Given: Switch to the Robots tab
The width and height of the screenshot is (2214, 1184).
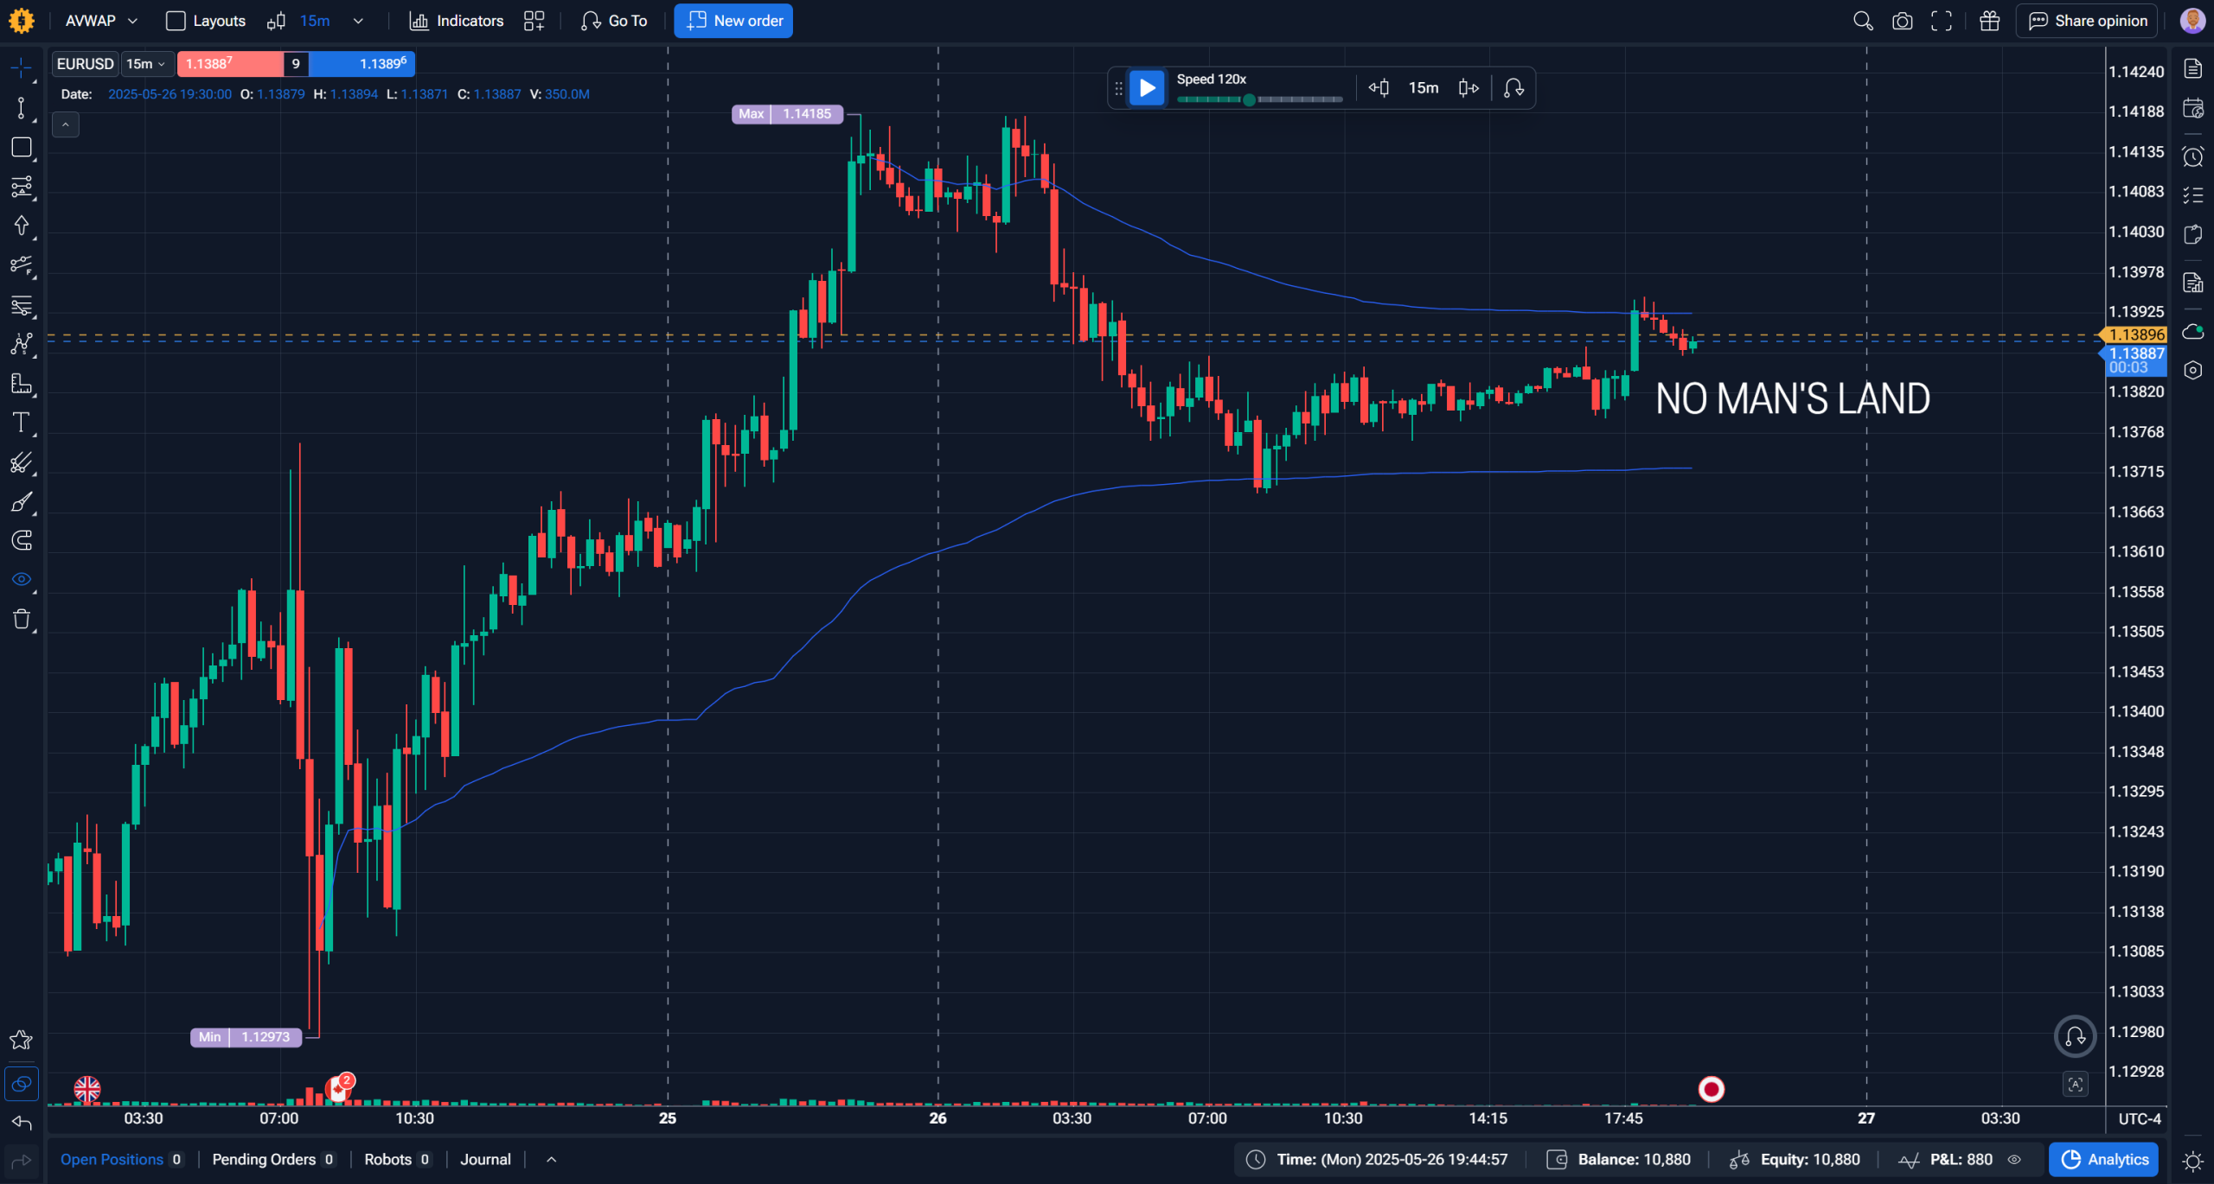Looking at the screenshot, I should coord(397,1160).
